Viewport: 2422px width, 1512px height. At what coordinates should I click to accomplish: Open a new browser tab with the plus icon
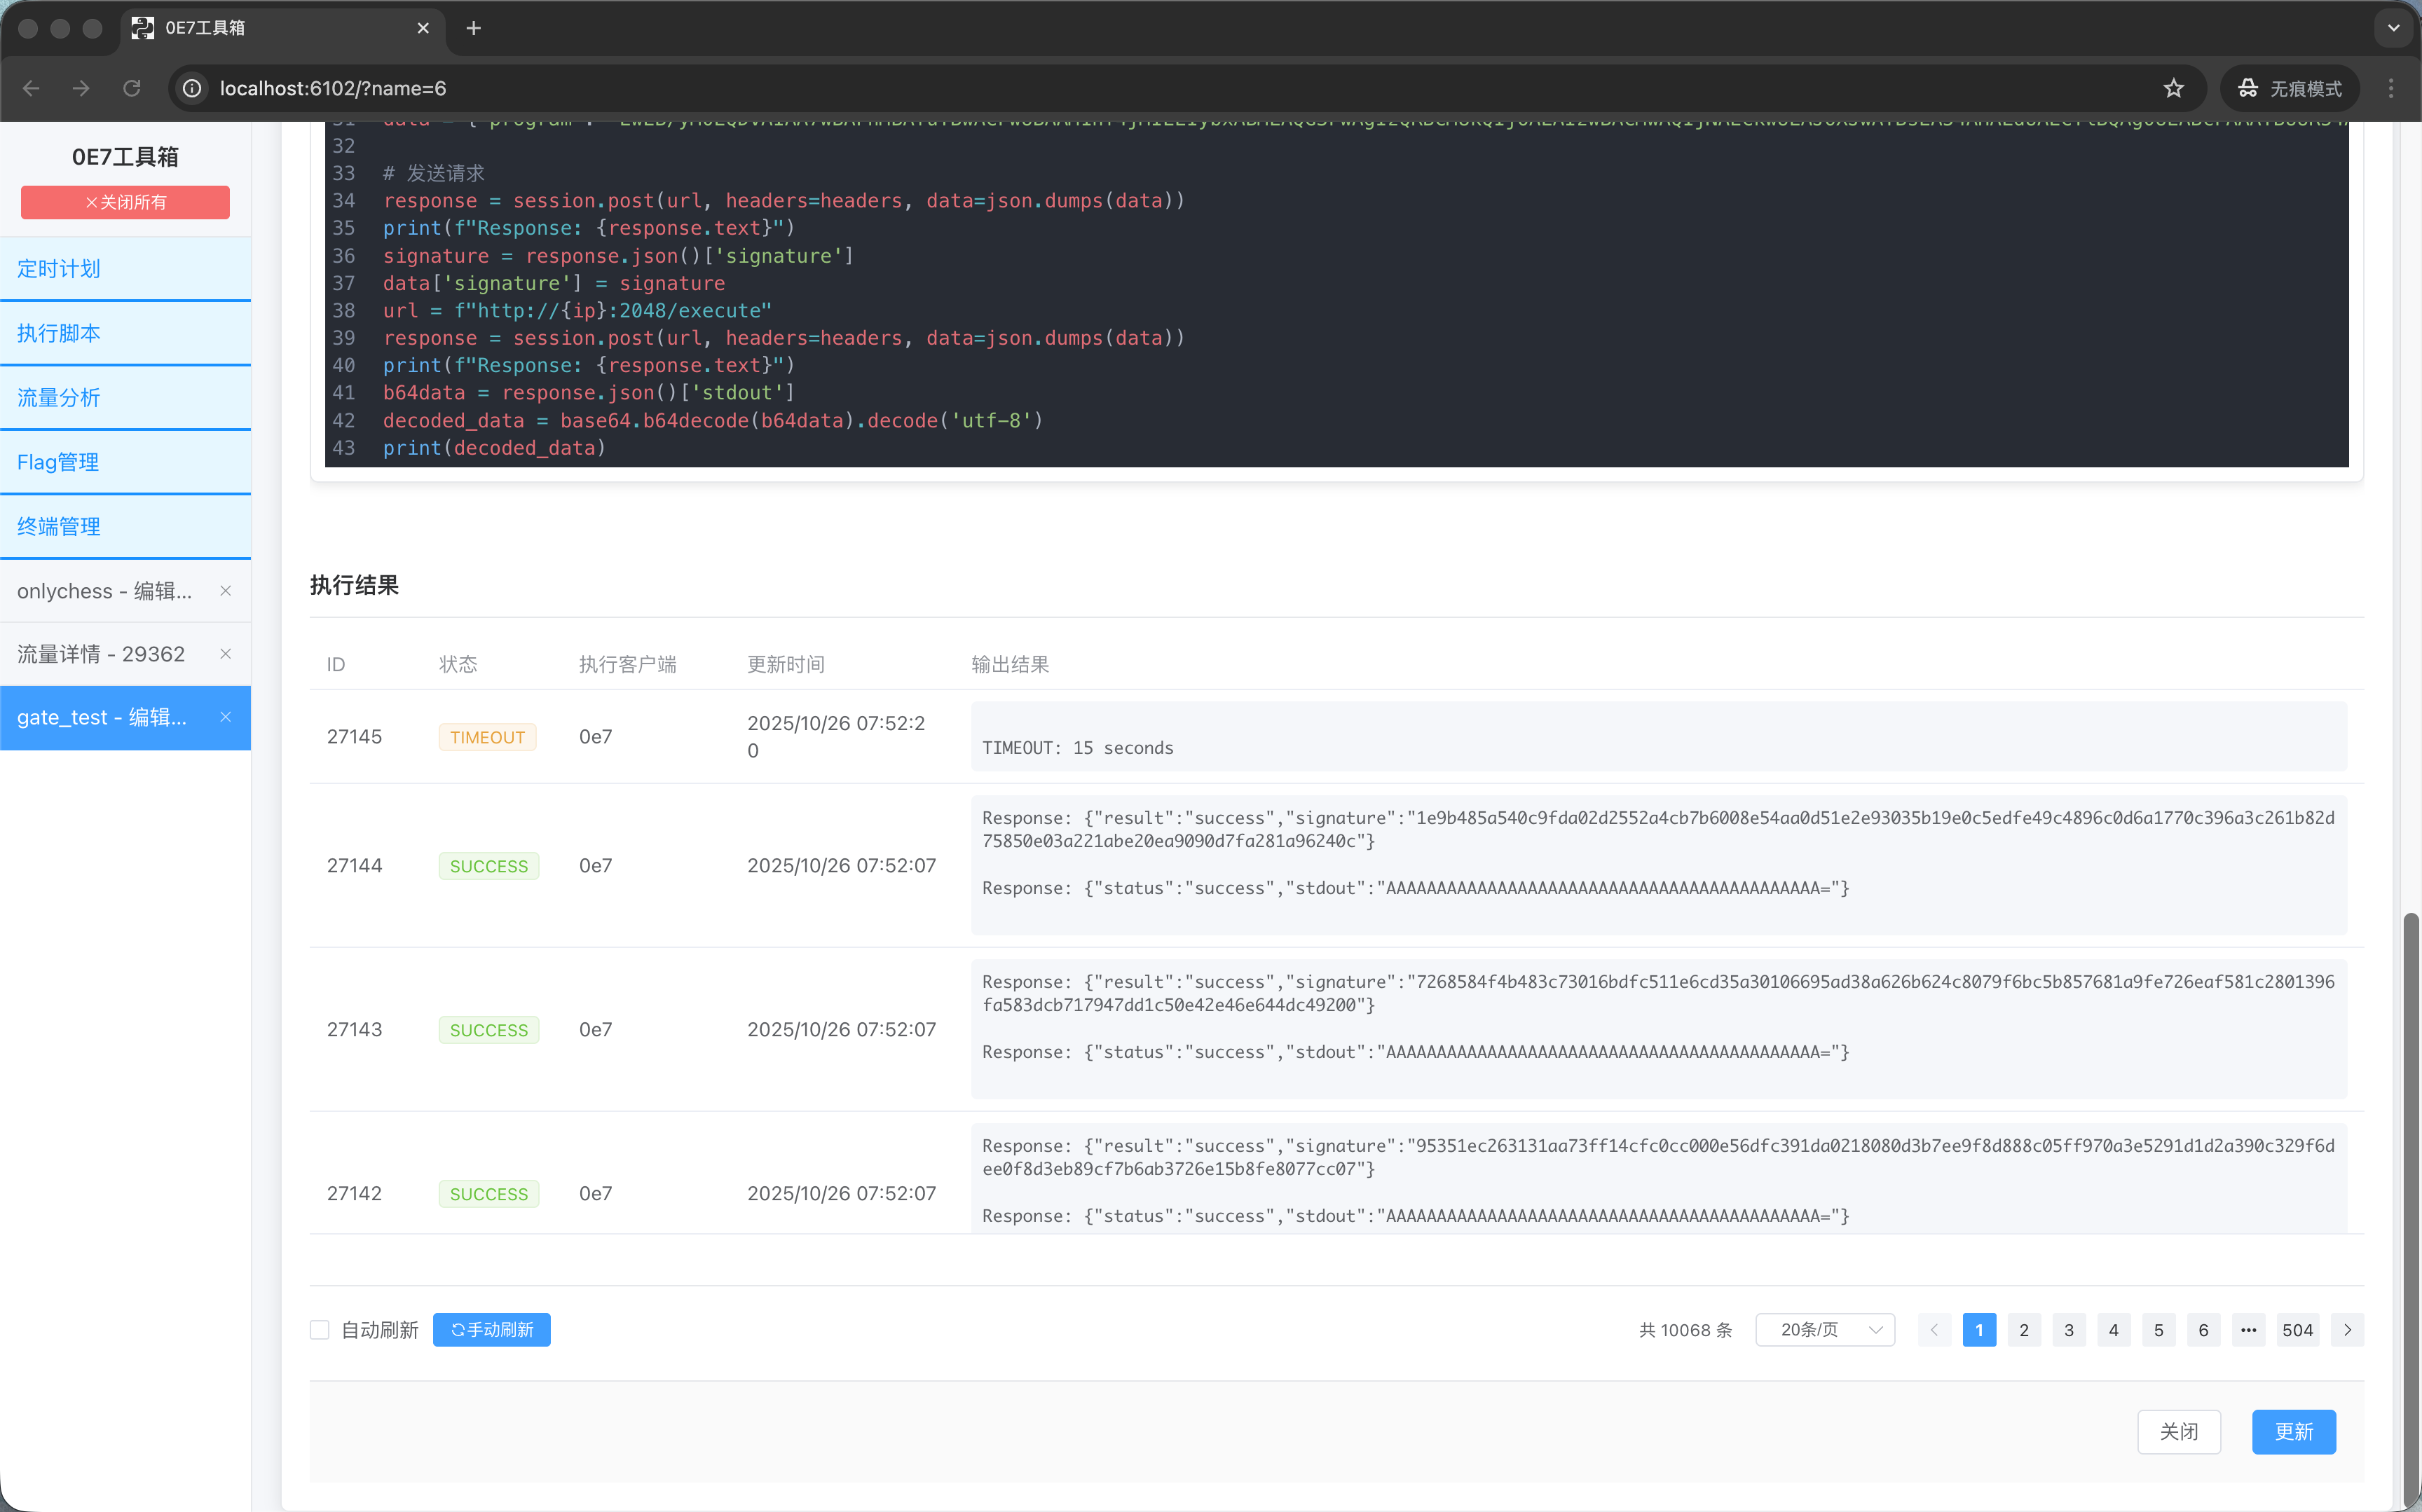coord(474,28)
